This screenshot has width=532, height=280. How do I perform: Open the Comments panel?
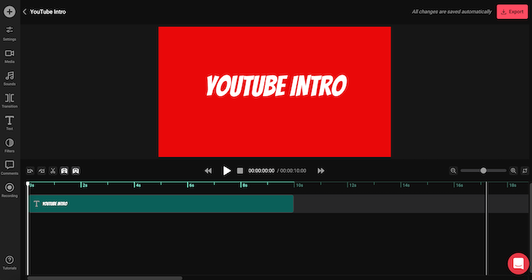point(9,168)
